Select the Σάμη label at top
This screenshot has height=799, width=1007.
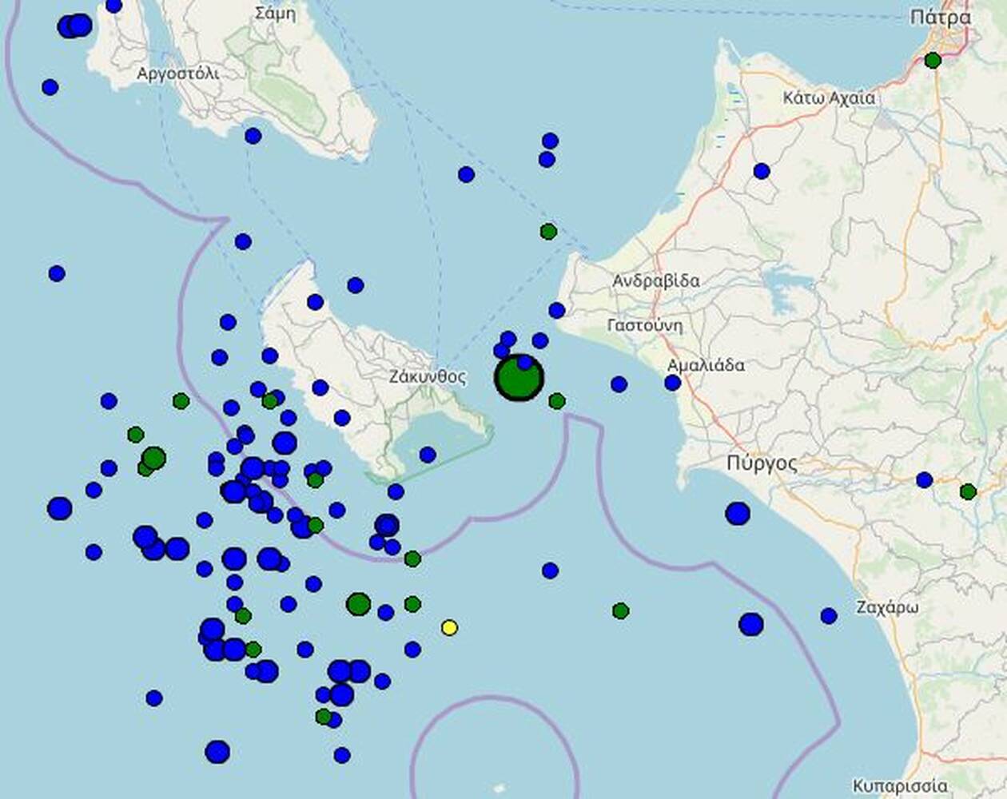[x=275, y=13]
